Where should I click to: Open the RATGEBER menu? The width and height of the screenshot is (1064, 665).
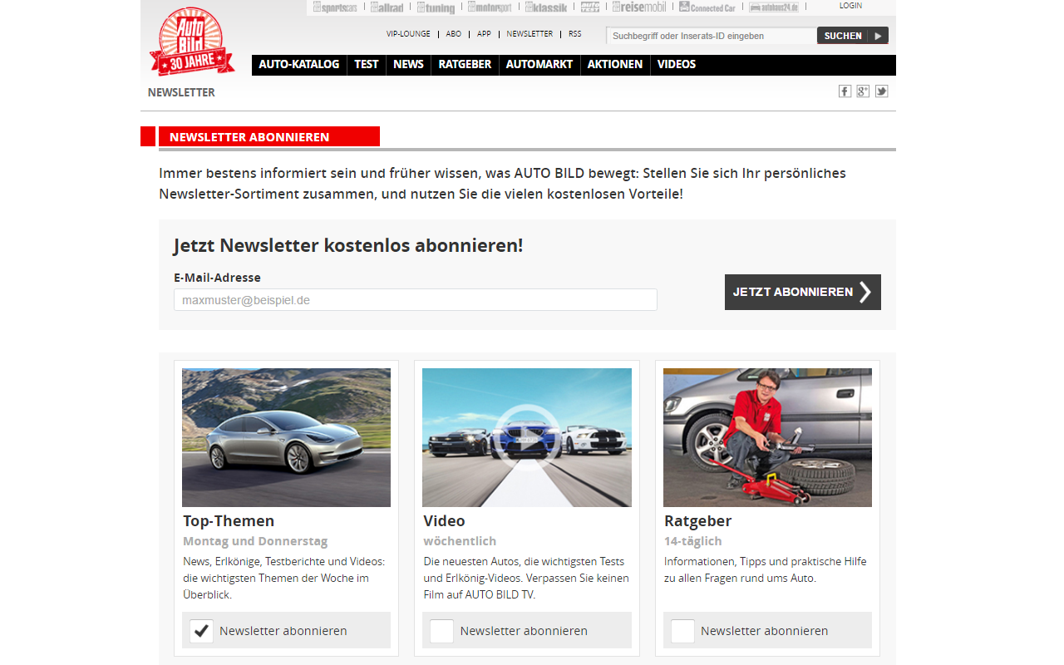tap(465, 65)
